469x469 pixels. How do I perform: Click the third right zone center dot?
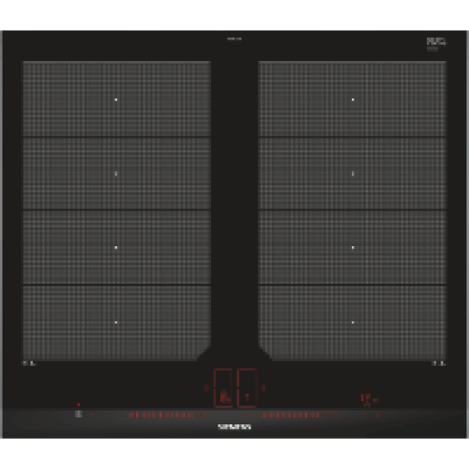(x=353, y=247)
